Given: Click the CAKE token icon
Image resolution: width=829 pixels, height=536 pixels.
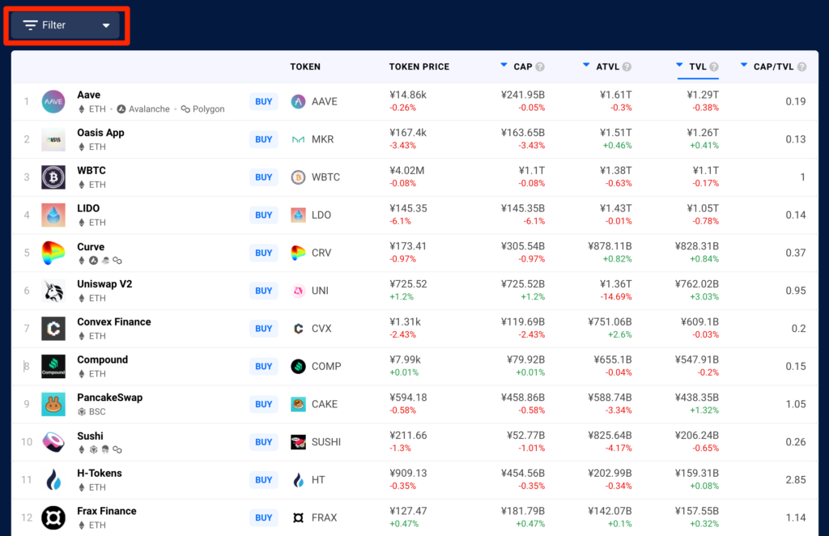Looking at the screenshot, I should click(x=298, y=404).
